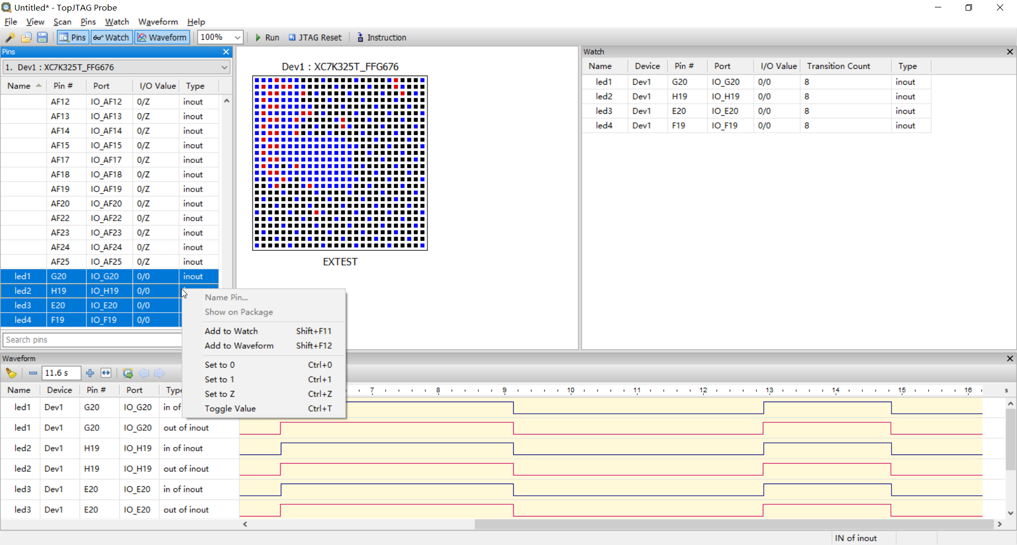Click the fit waveform to width icon
The width and height of the screenshot is (1017, 545).
coord(106,373)
